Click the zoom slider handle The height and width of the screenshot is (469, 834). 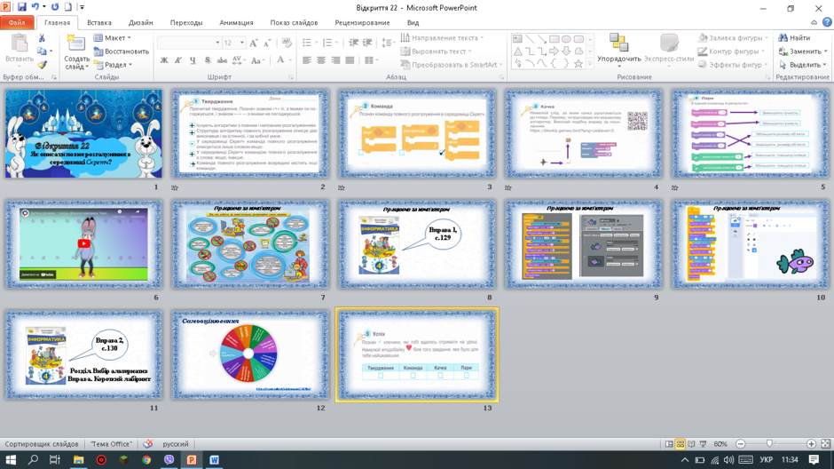click(769, 444)
